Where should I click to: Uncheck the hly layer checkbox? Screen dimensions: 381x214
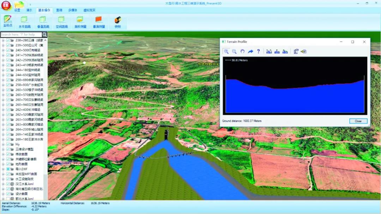tap(8, 144)
